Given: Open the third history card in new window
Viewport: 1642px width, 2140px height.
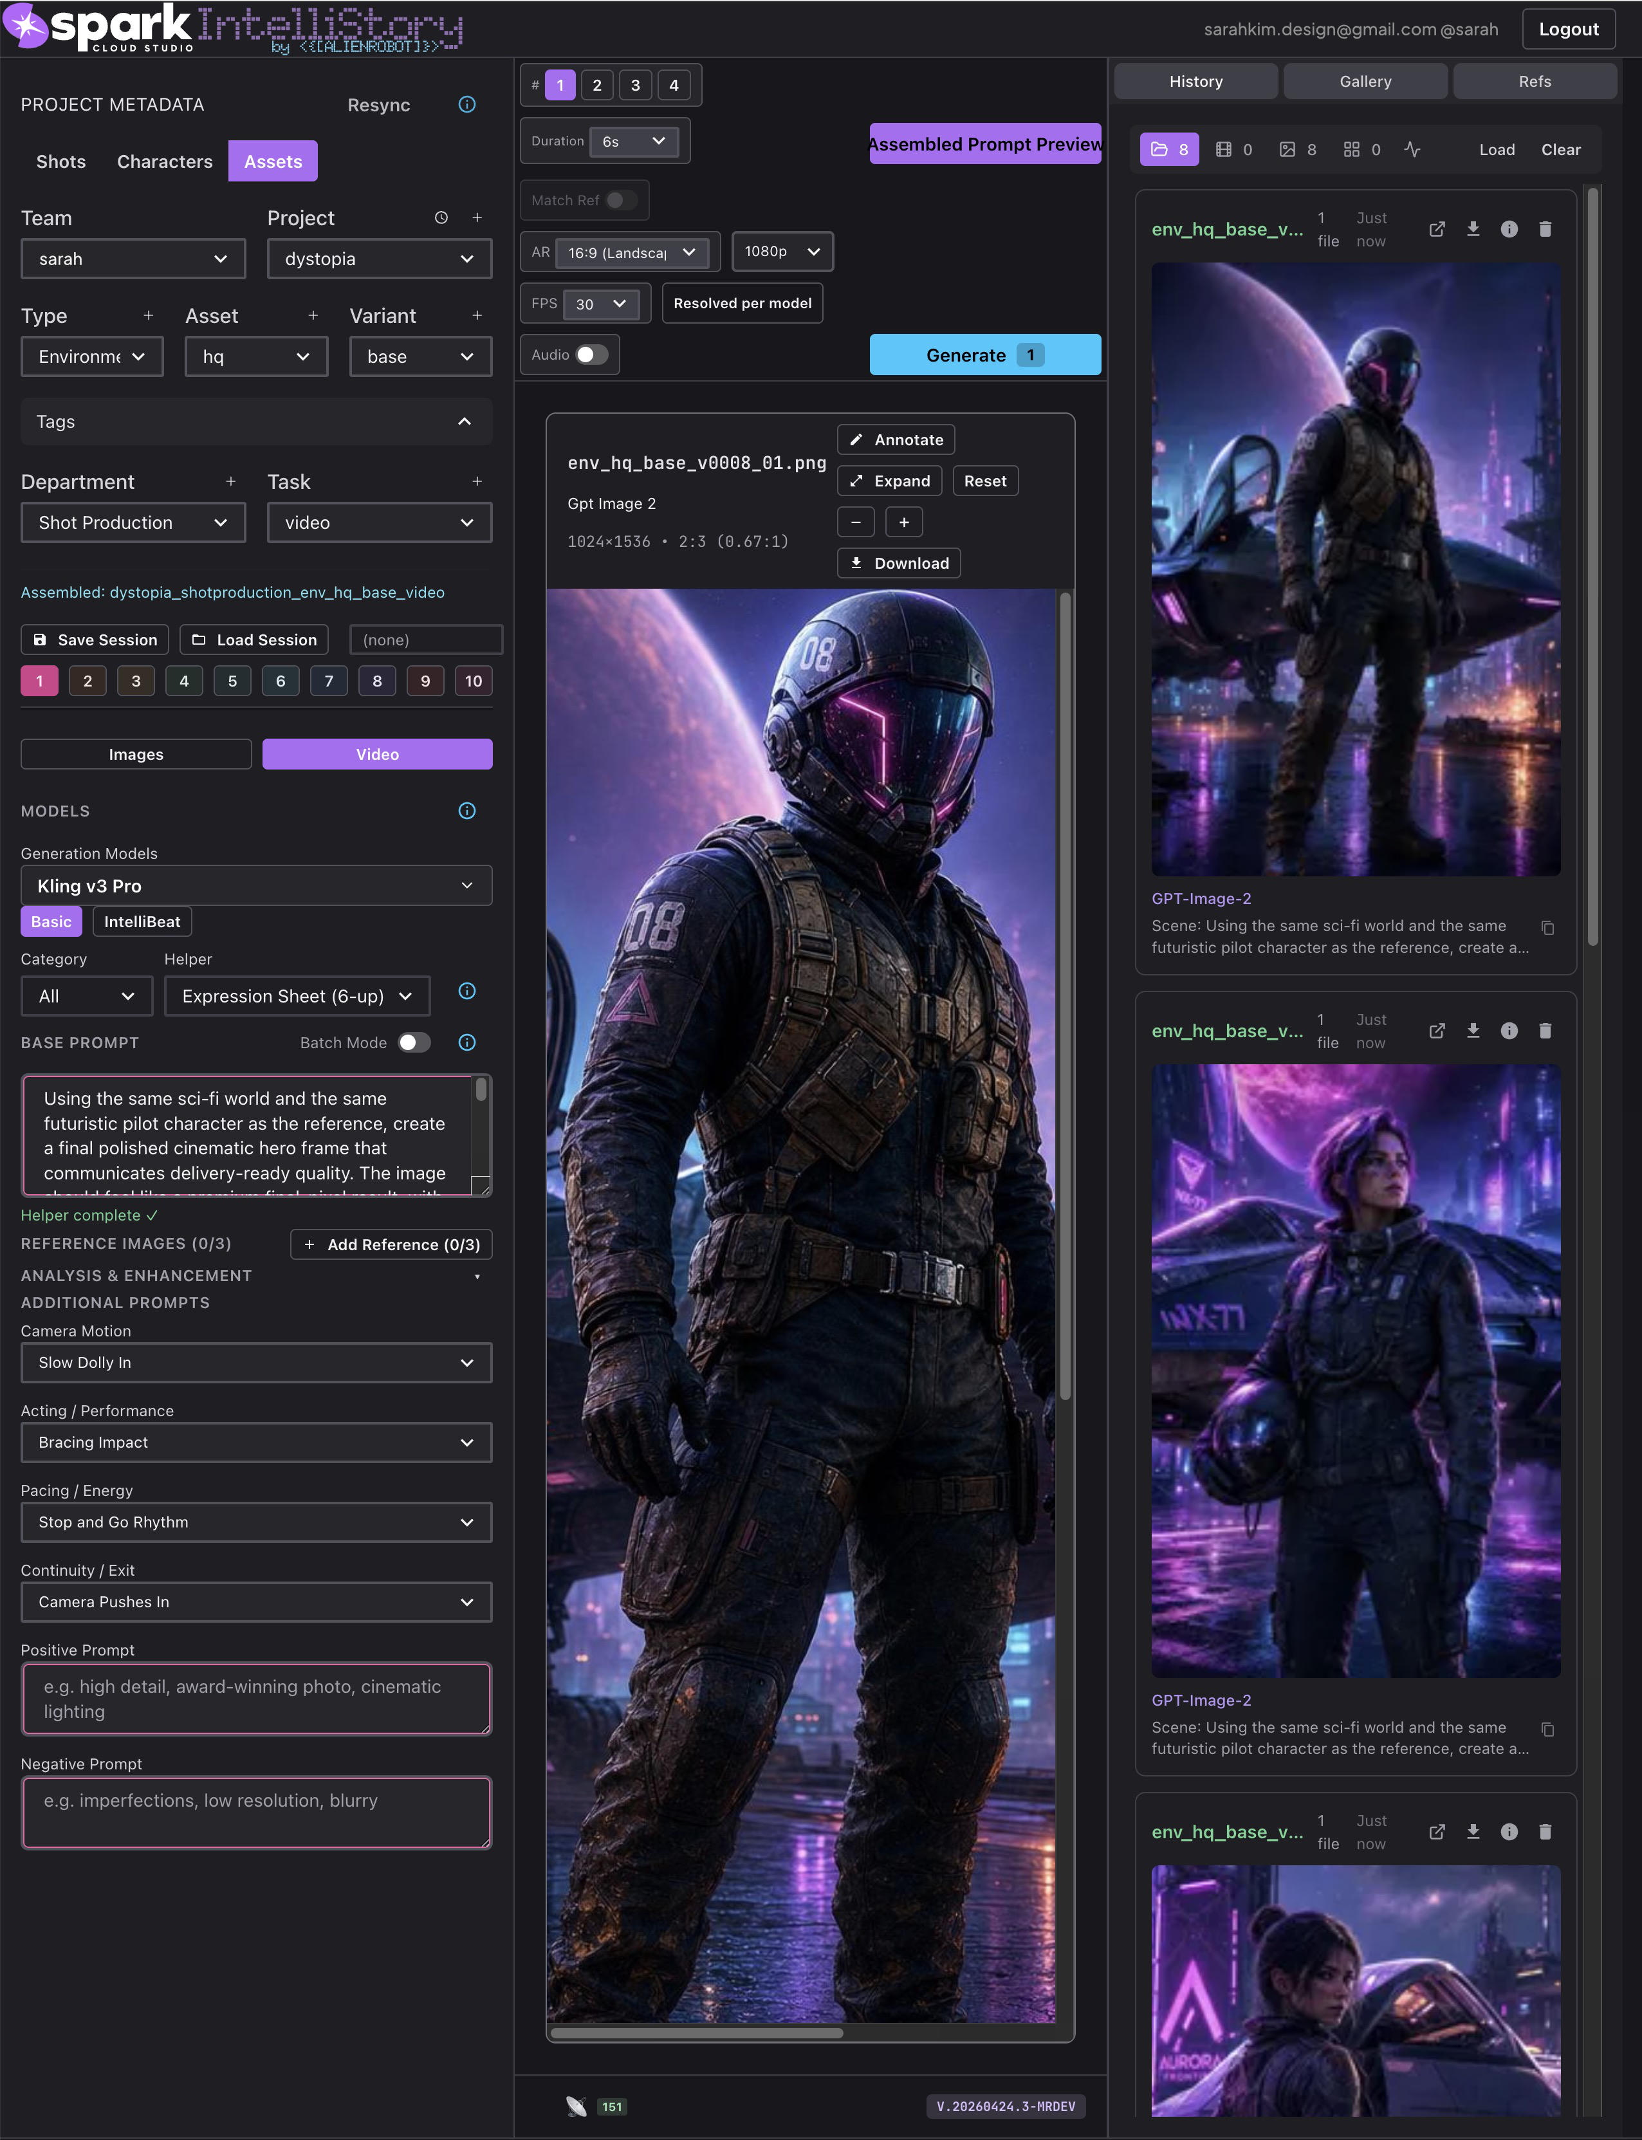Looking at the screenshot, I should [1437, 1832].
